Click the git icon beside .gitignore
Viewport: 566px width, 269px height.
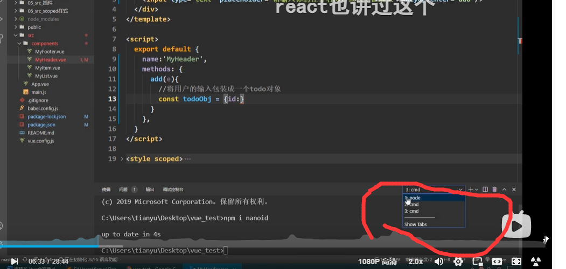22,100
